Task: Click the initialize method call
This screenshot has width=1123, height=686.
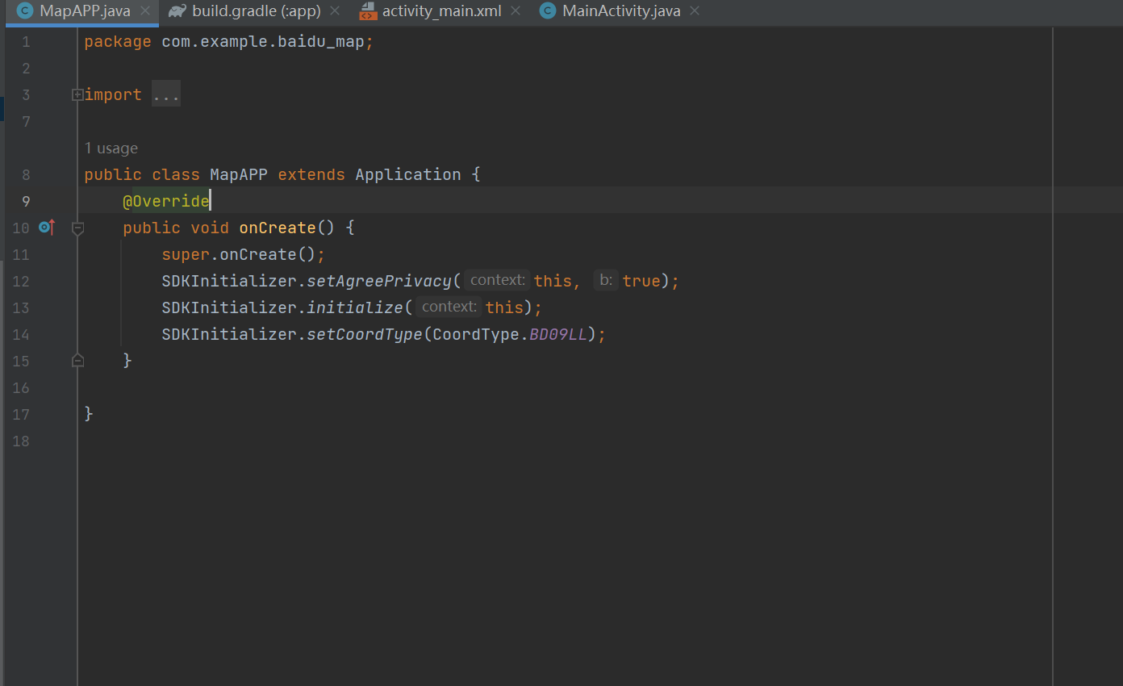Action: click(x=355, y=307)
